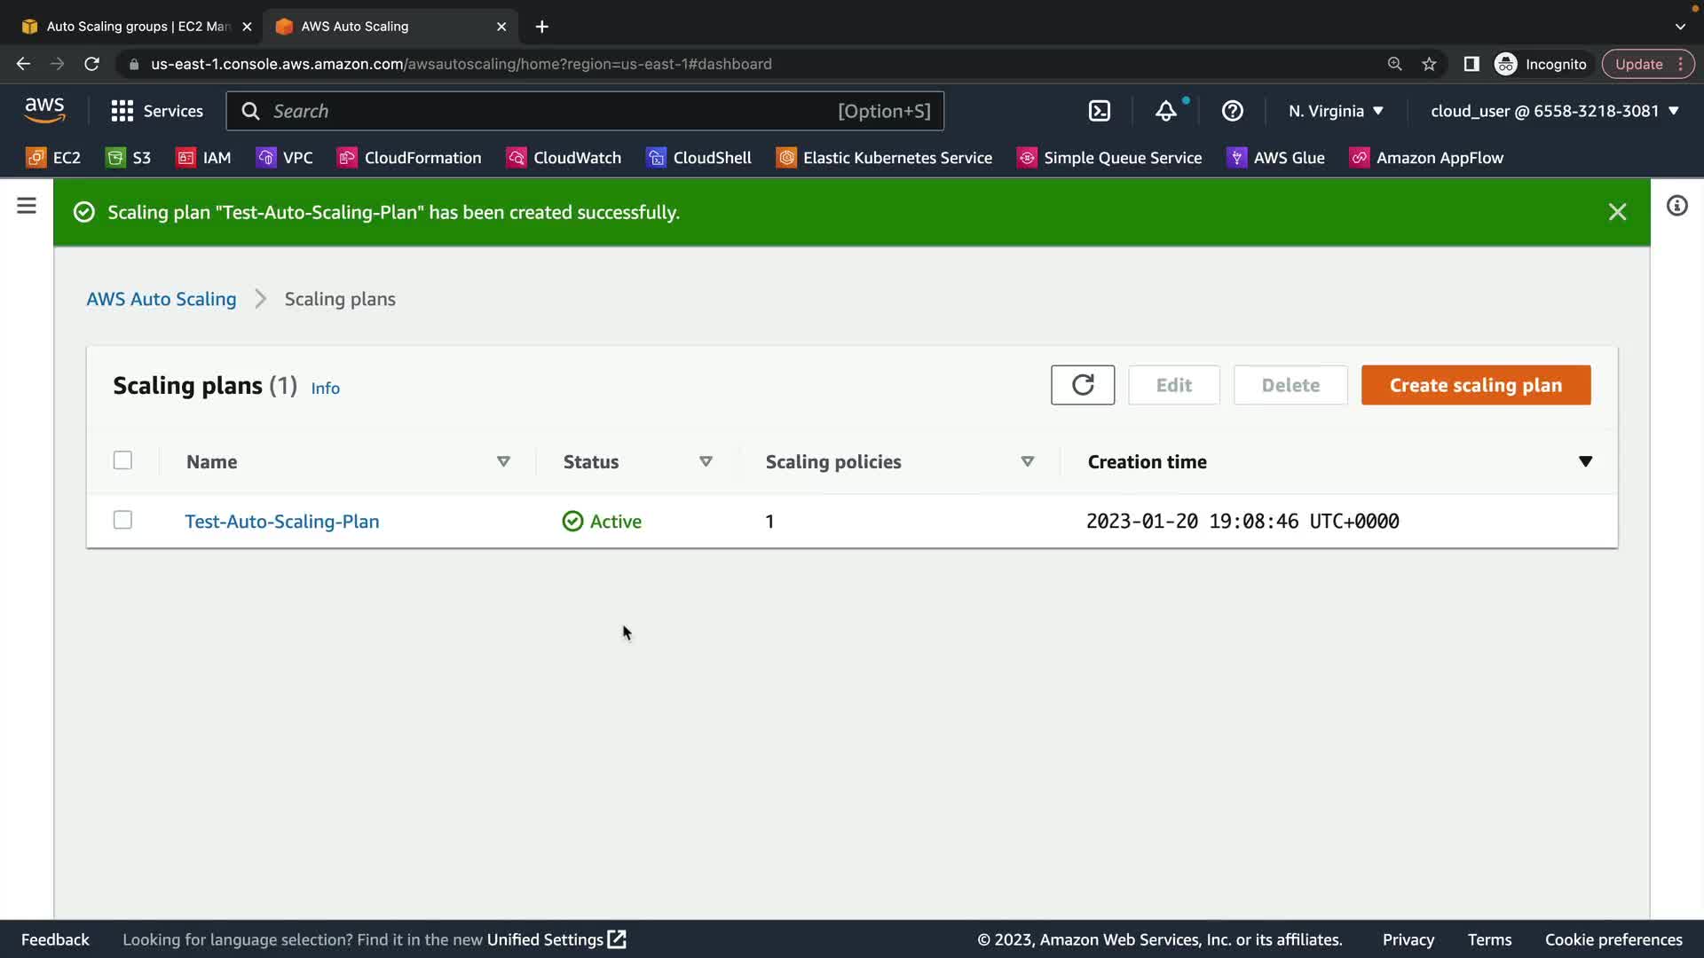Viewport: 1704px width, 958px height.
Task: Dismiss the green success banner
Action: [x=1617, y=212]
